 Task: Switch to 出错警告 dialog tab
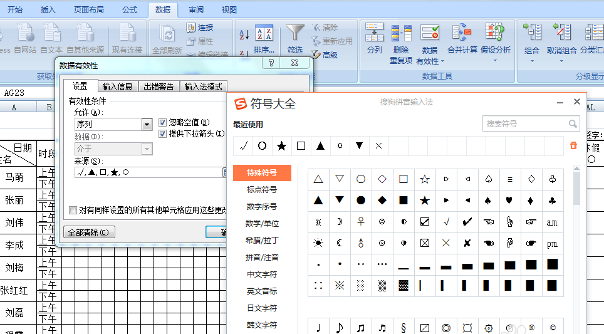159,86
